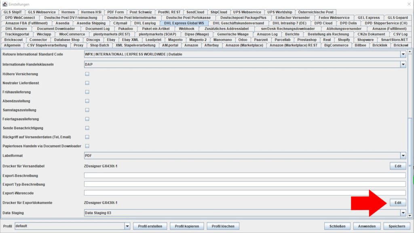414x233 pixels.
Task: Edit the Drucker für Versandlabel printer
Action: pos(398,166)
